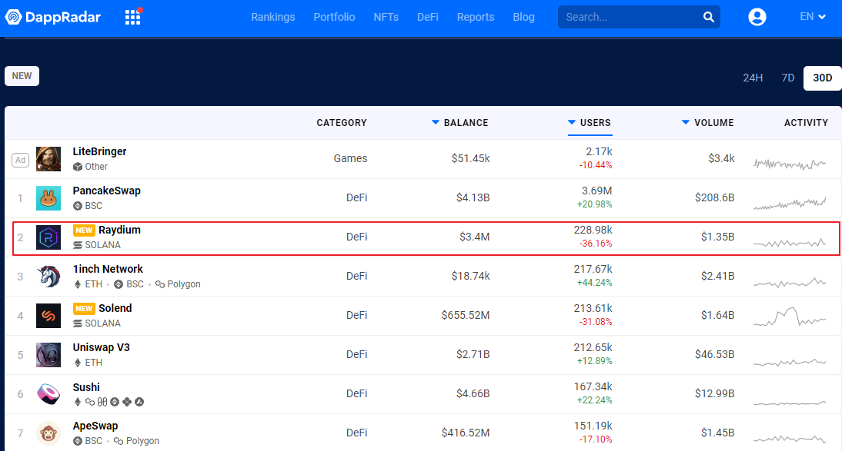Screen dimensions: 842x451
Task: Select the 30D timeframe tab
Action: (x=823, y=78)
